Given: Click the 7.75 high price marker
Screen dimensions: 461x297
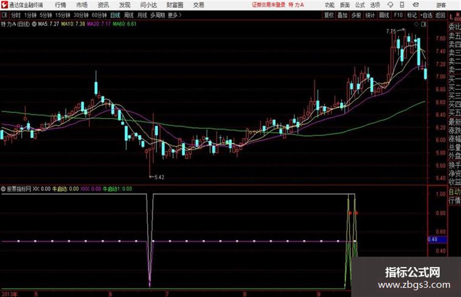Looking at the screenshot, I should 391,31.
